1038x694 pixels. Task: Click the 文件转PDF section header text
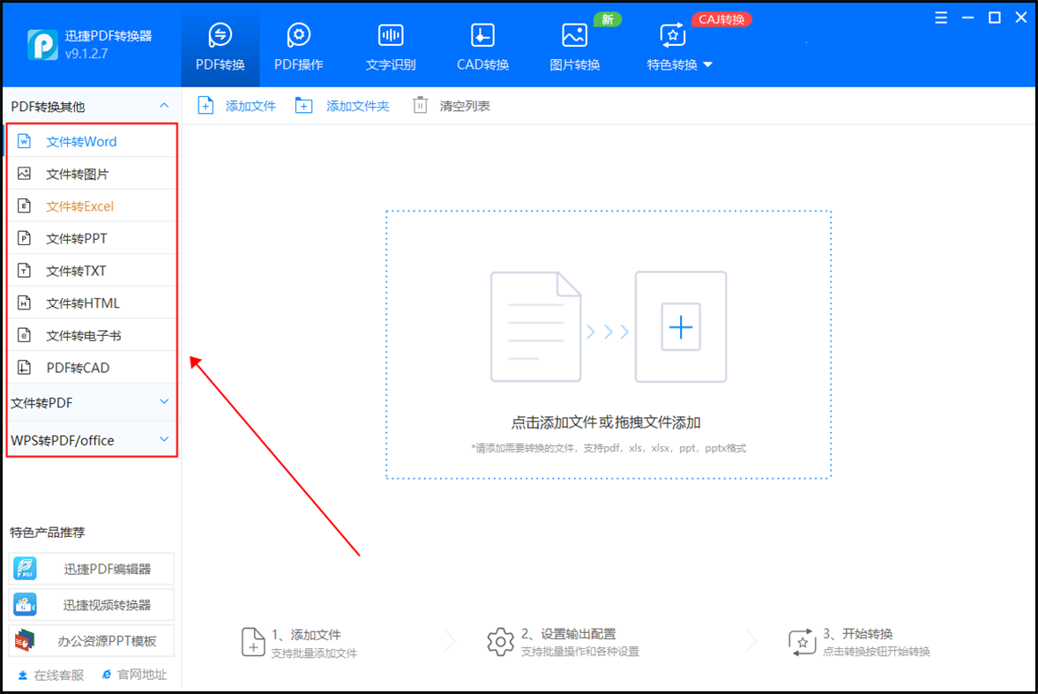[41, 403]
